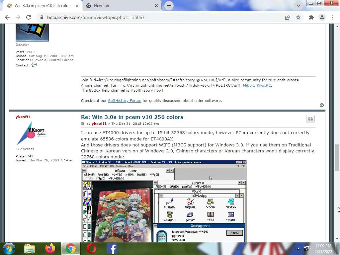340x255 pixels.
Task: Click the browser forward arrow
Action: pyautogui.click(x=18, y=17)
